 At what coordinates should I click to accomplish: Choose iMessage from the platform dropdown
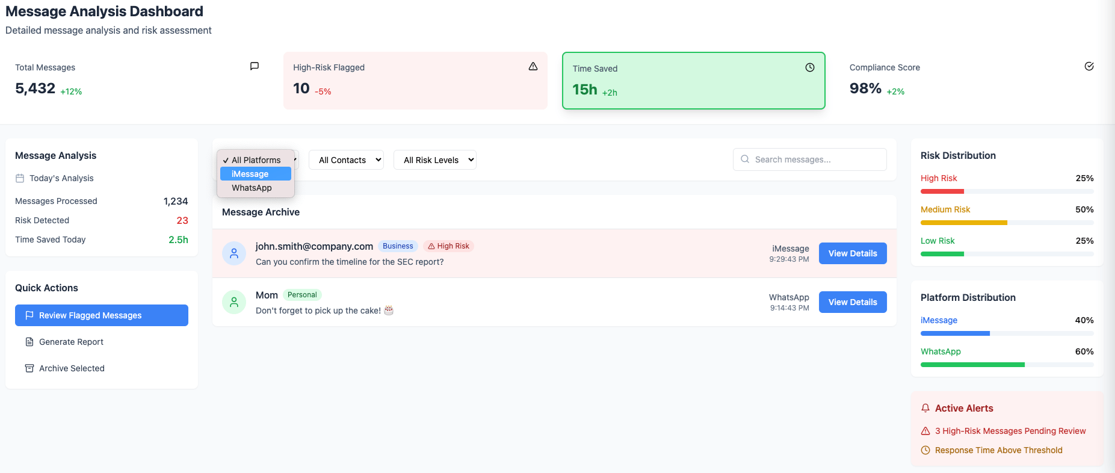(256, 174)
